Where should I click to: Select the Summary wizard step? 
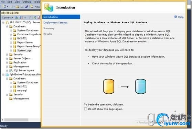pyautogui.click(x=49, y=28)
